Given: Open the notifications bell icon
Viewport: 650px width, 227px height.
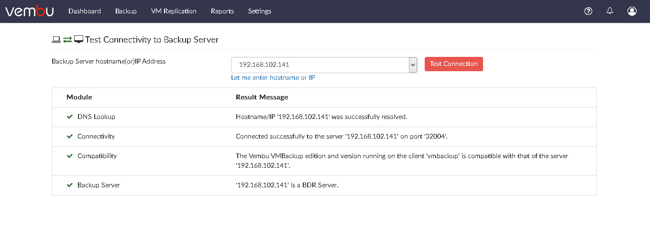Looking at the screenshot, I should point(610,11).
